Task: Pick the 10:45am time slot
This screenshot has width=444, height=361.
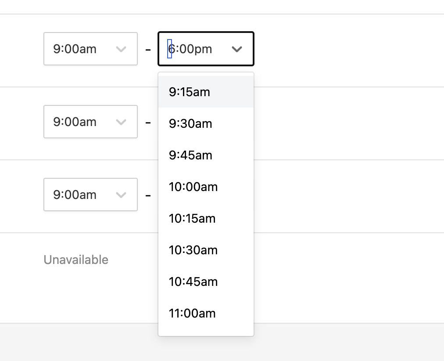Action: point(193,282)
